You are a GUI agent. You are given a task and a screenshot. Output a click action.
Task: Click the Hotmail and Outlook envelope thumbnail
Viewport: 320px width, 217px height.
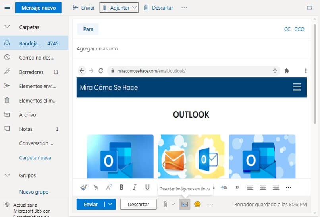point(191,156)
